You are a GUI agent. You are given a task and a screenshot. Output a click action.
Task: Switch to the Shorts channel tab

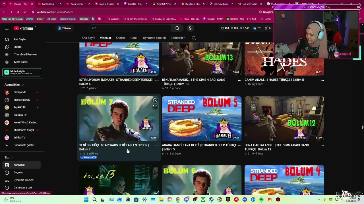click(x=120, y=38)
